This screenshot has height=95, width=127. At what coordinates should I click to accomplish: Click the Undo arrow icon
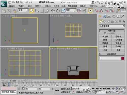(x=21, y=2)
